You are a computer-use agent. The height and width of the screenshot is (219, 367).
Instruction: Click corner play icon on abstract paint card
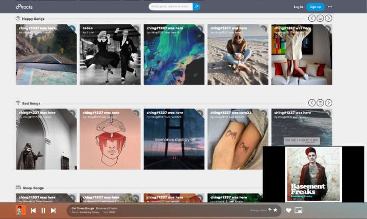click(x=200, y=29)
